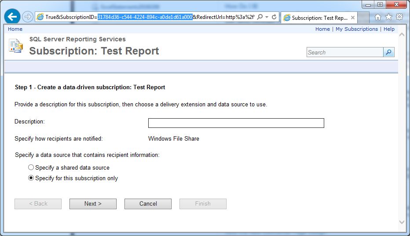The height and width of the screenshot is (236, 410).
Task: Open My Subscriptions link
Action: tap(357, 29)
